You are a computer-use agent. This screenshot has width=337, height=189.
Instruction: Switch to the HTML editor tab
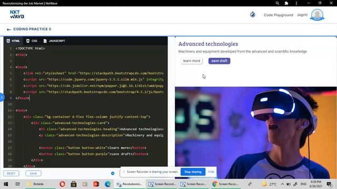(13, 41)
